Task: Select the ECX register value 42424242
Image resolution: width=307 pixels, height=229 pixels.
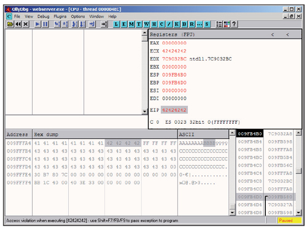Action: click(x=174, y=51)
